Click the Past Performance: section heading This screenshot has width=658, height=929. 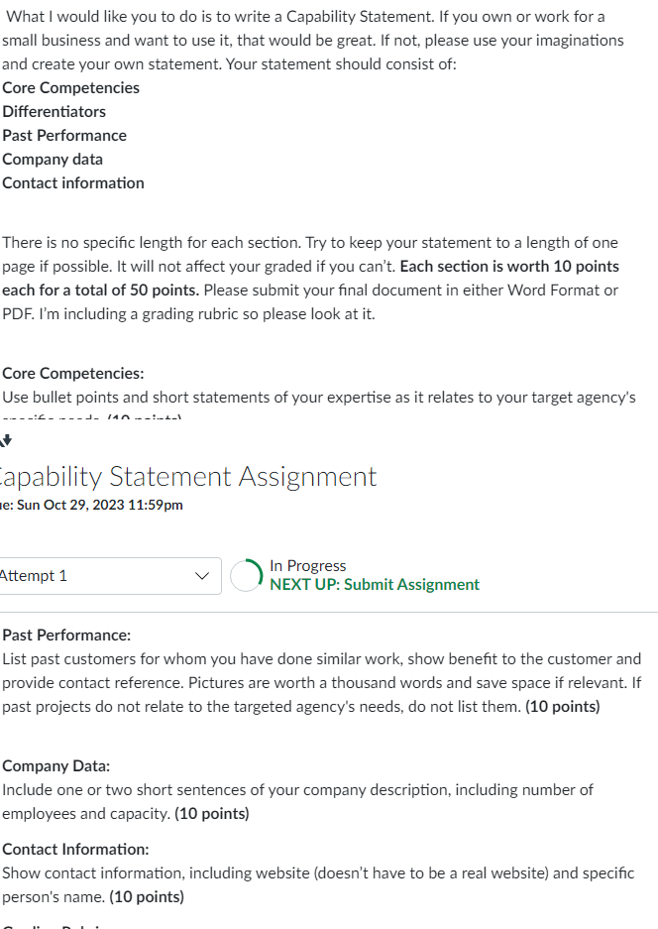[x=66, y=636]
